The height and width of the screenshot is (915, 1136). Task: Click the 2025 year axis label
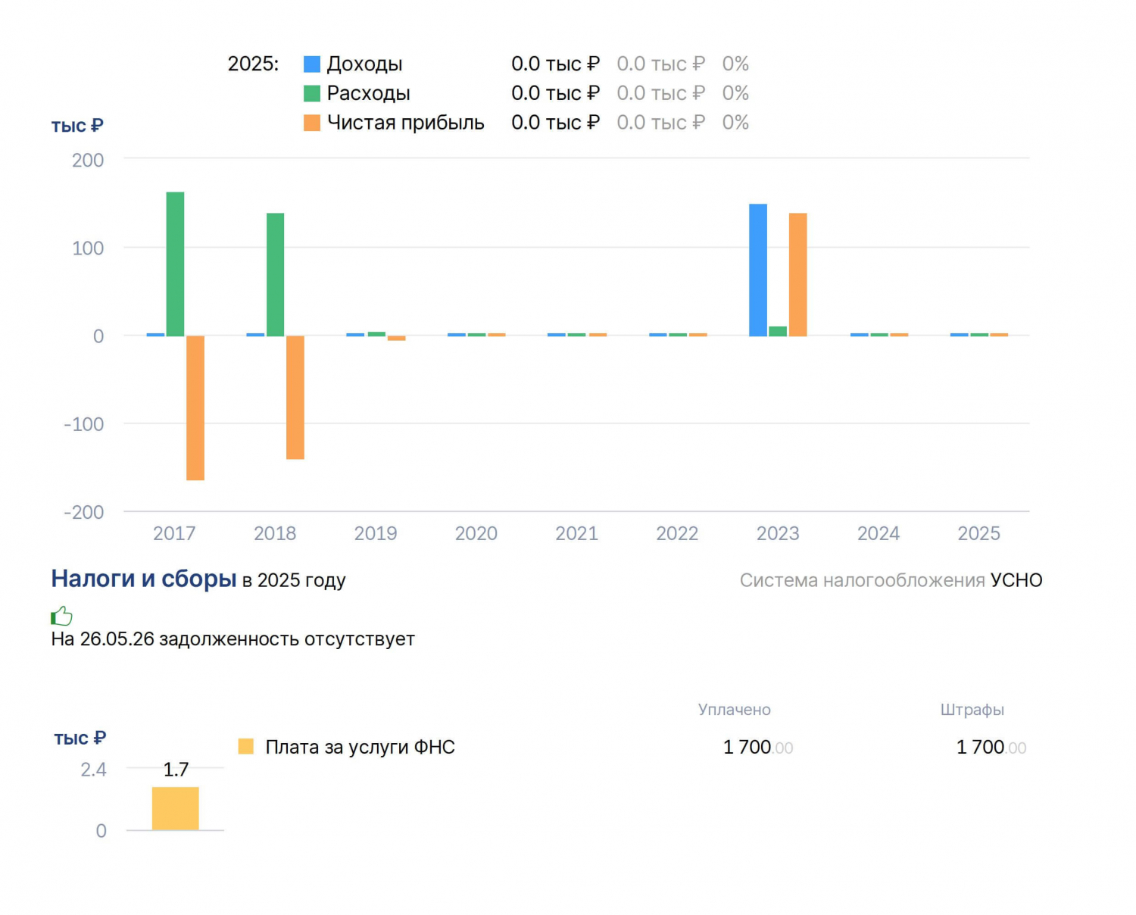point(979,533)
